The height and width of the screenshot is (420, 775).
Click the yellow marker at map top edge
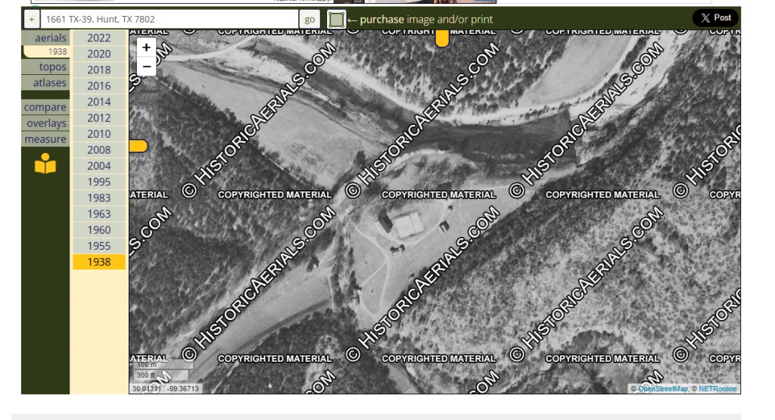(x=442, y=38)
